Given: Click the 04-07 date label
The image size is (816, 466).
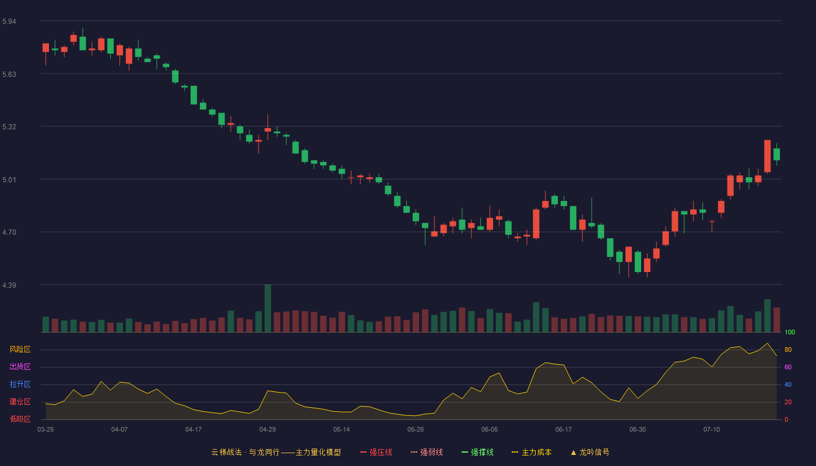Looking at the screenshot, I should pyautogui.click(x=119, y=429).
